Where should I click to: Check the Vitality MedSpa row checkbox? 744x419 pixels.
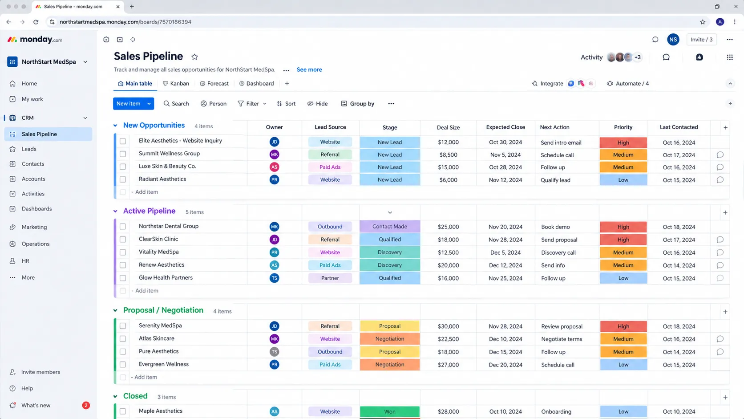[x=123, y=252]
